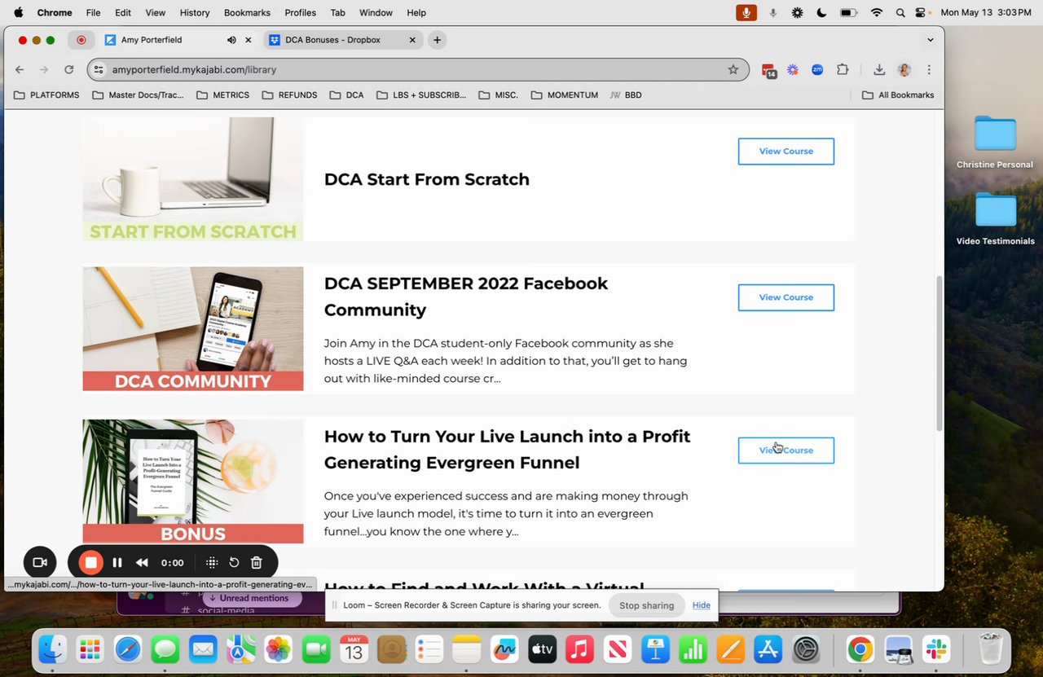Open the DCA Start From Scratch title
Screen dimensions: 1043x677
click(x=427, y=179)
